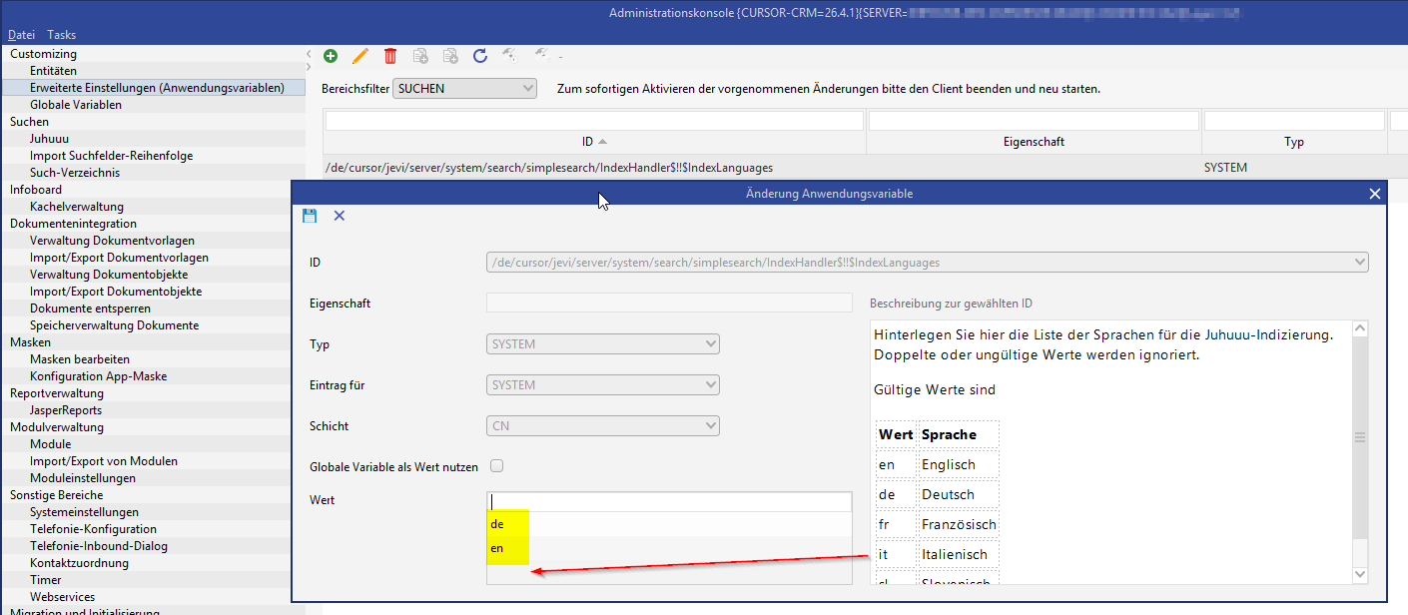The image size is (1408, 615).
Task: Click the green add new entry icon
Action: pos(331,56)
